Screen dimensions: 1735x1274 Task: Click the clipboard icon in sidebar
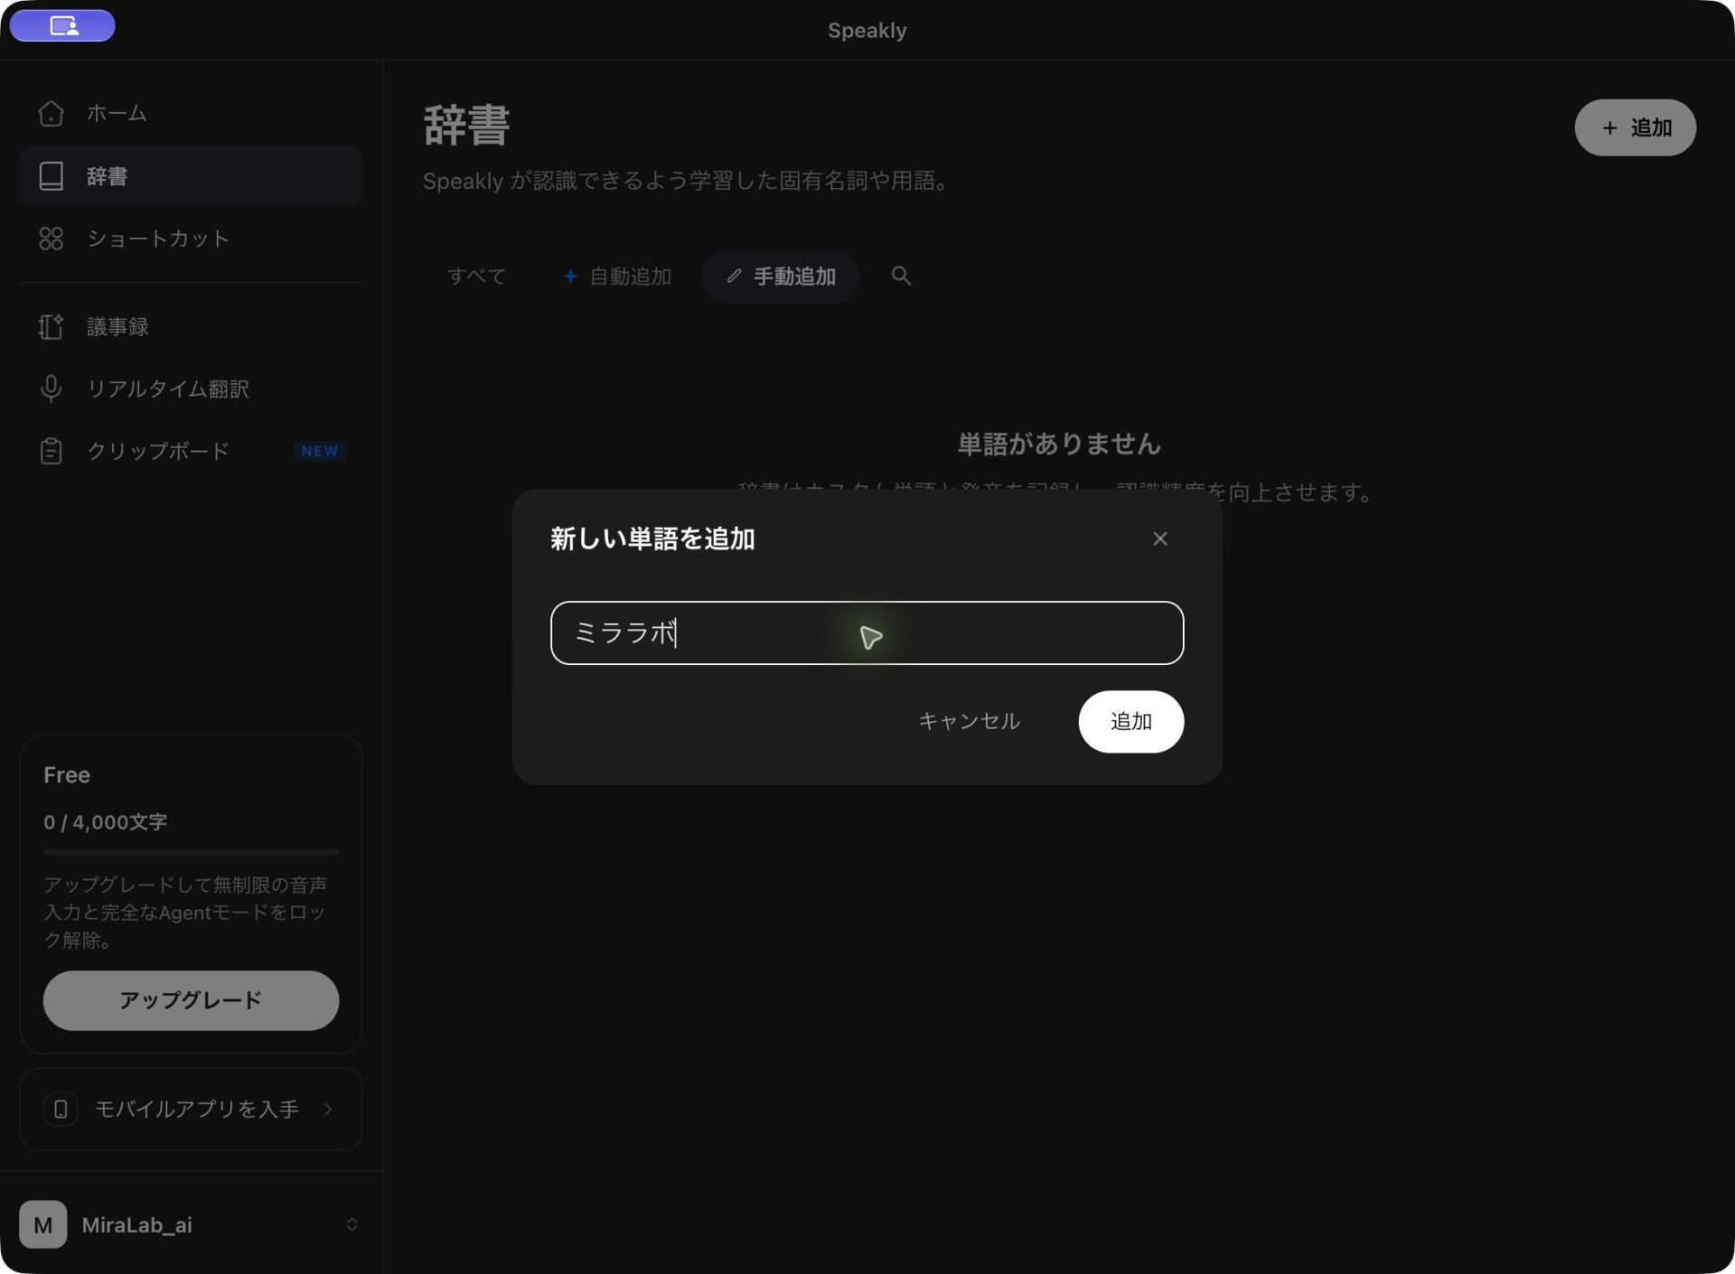pyautogui.click(x=52, y=451)
